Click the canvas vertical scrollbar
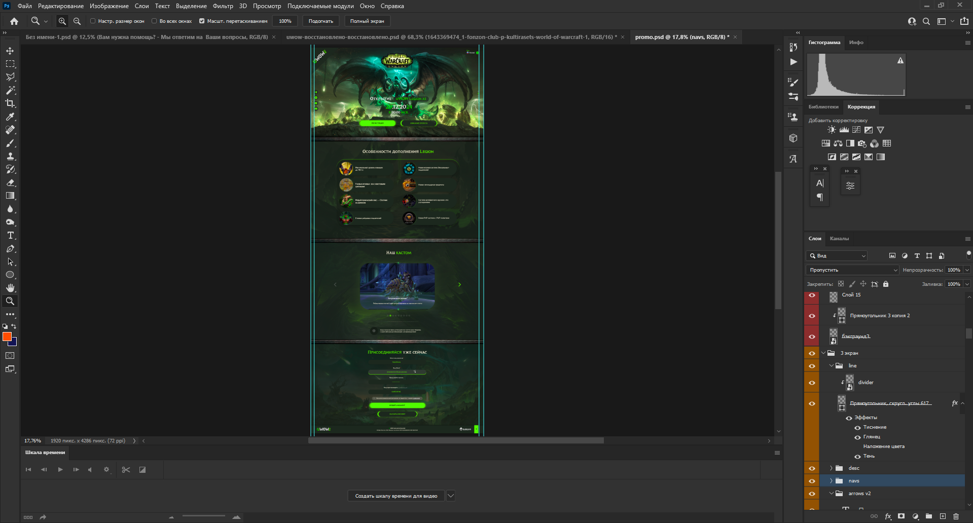The image size is (973, 523). (778, 240)
